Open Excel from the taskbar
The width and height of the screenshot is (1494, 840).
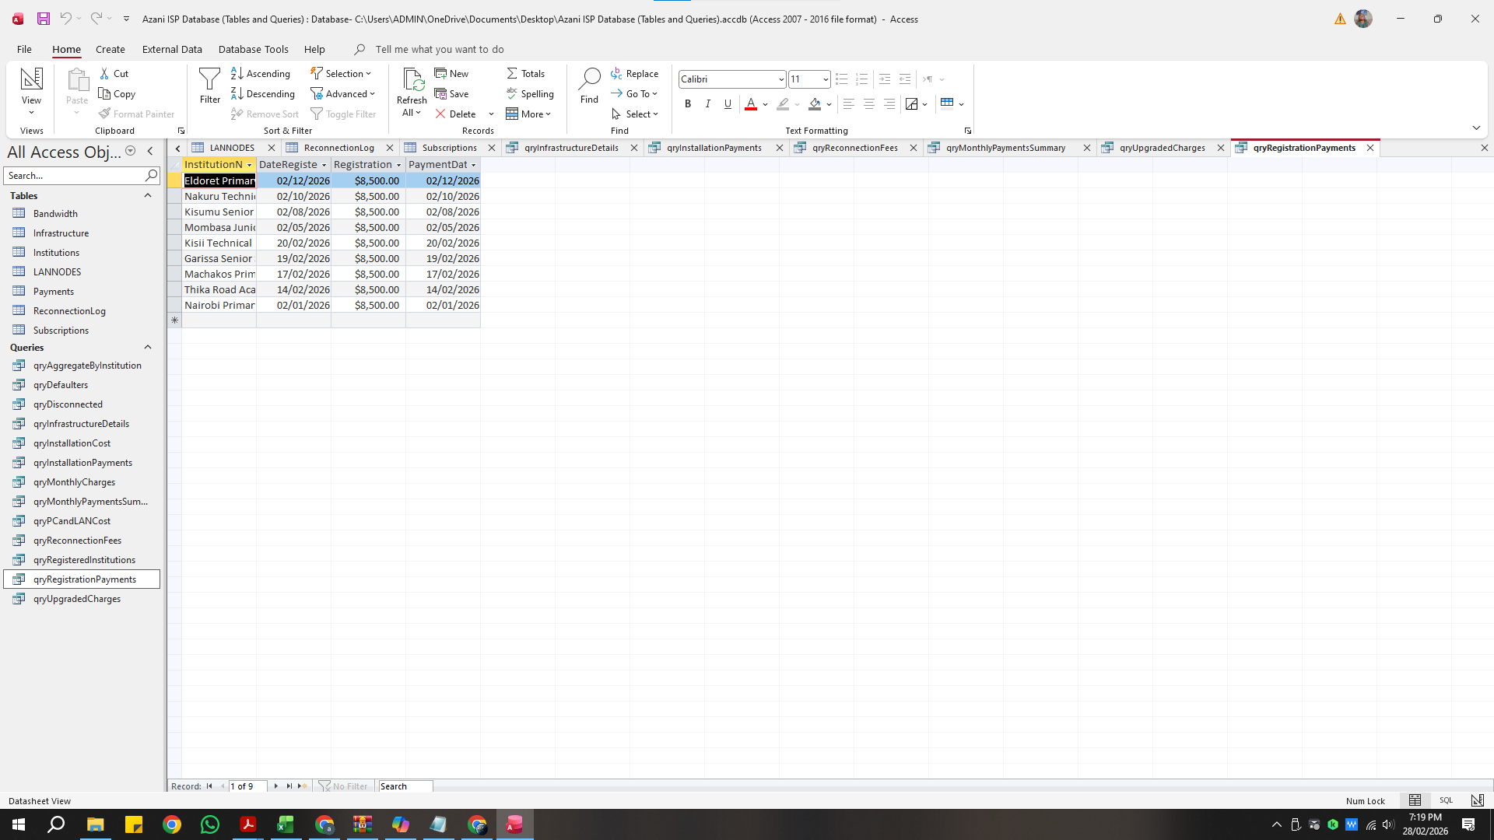(x=286, y=824)
